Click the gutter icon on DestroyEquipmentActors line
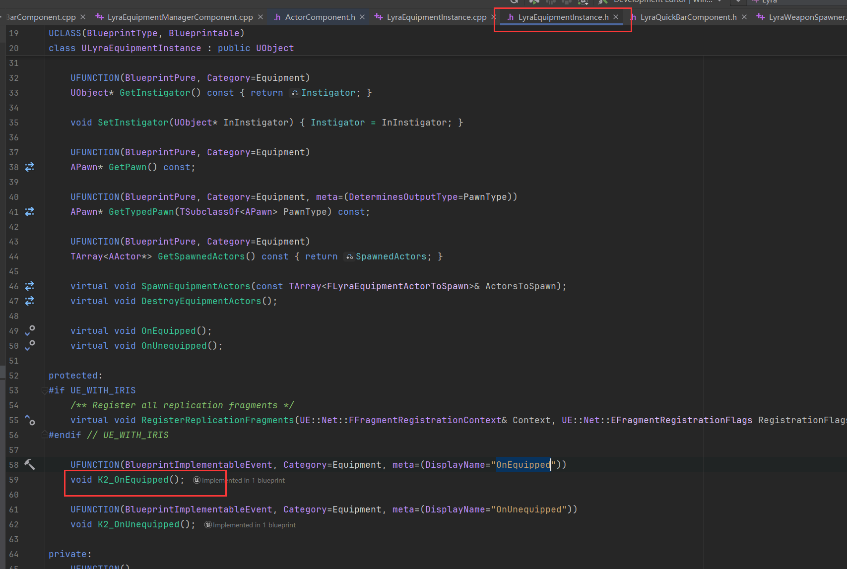The height and width of the screenshot is (569, 847). [30, 301]
